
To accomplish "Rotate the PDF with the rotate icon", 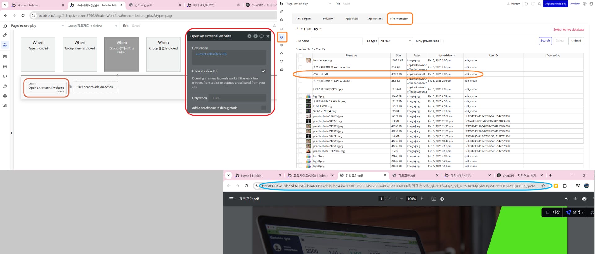I will click(x=442, y=199).
